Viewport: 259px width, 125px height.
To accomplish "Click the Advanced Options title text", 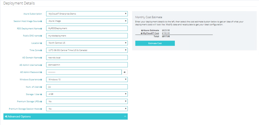I will tap(19, 117).
